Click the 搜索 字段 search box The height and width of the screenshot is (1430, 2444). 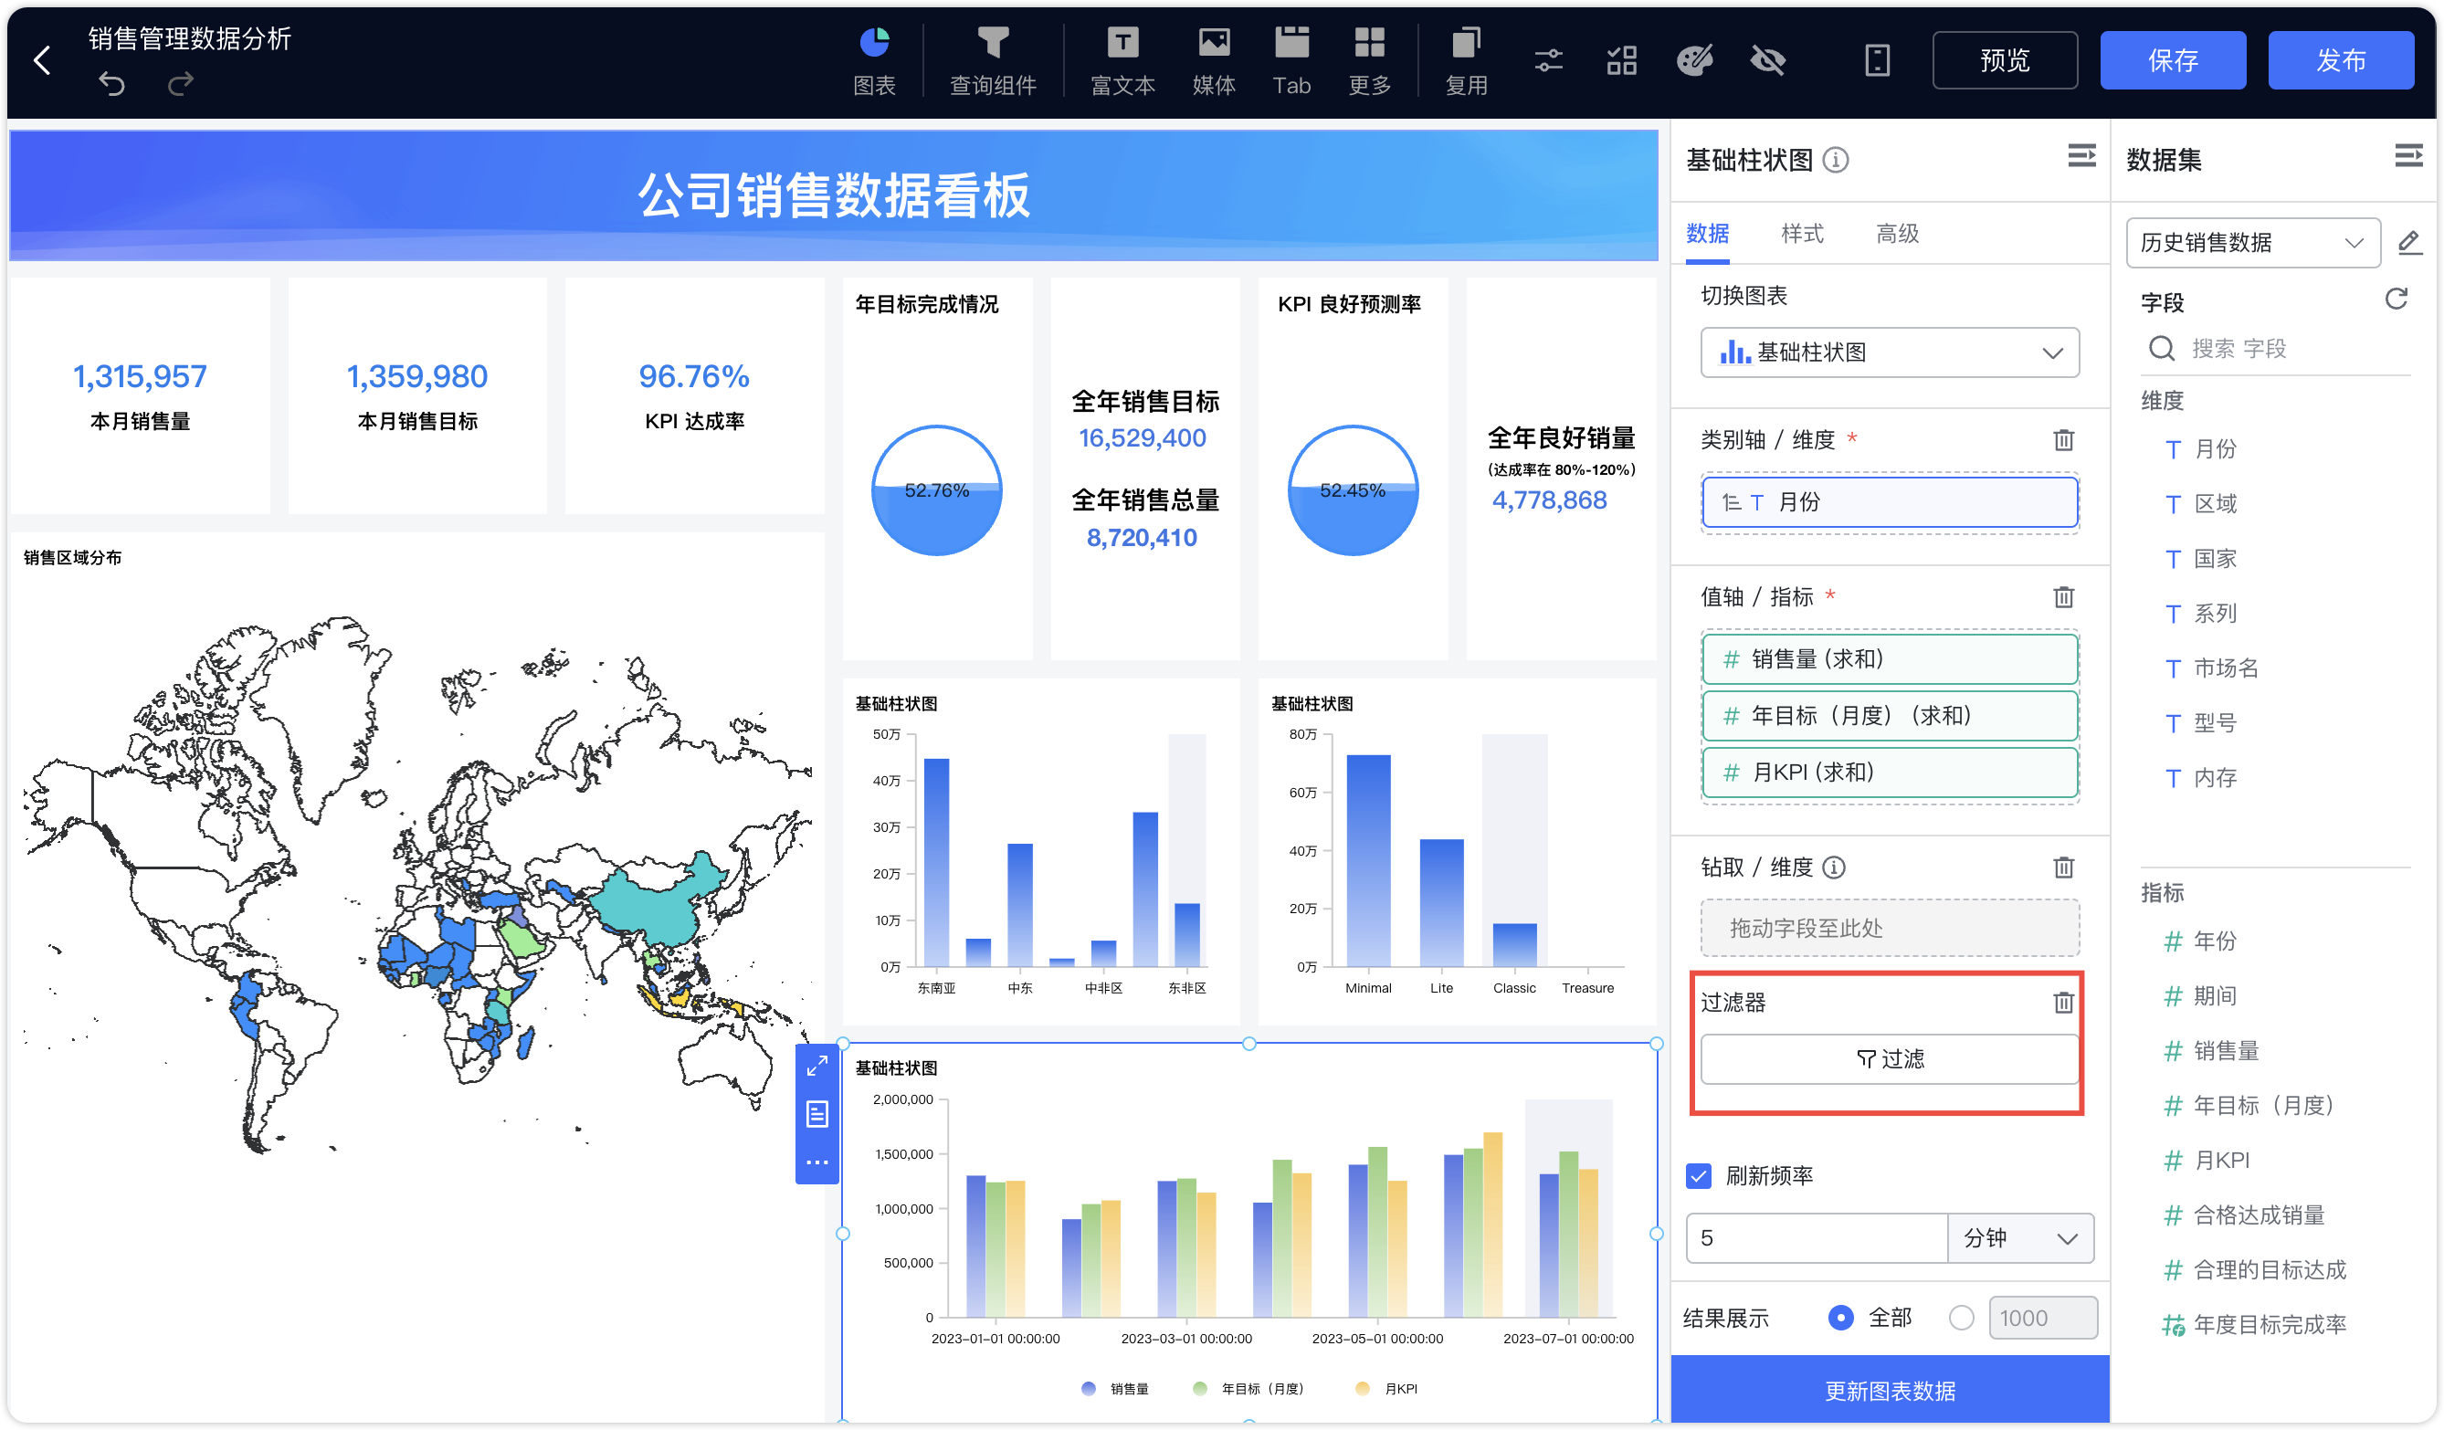[x=2273, y=349]
